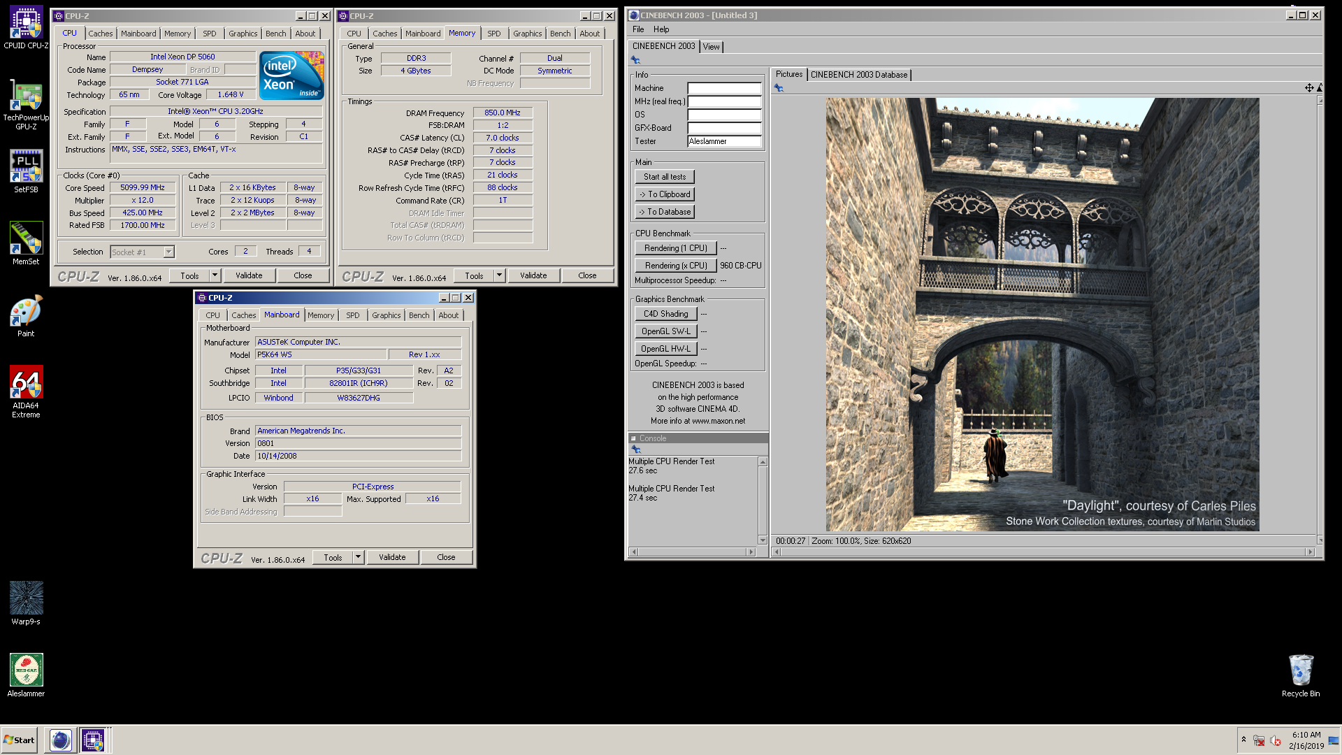The width and height of the screenshot is (1342, 755).
Task: Open TechPowerUp GPU-Z desktop icon
Action: click(x=26, y=104)
